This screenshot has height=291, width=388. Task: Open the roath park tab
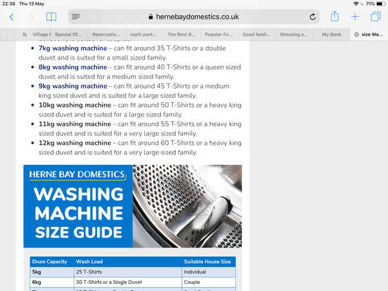(144, 34)
